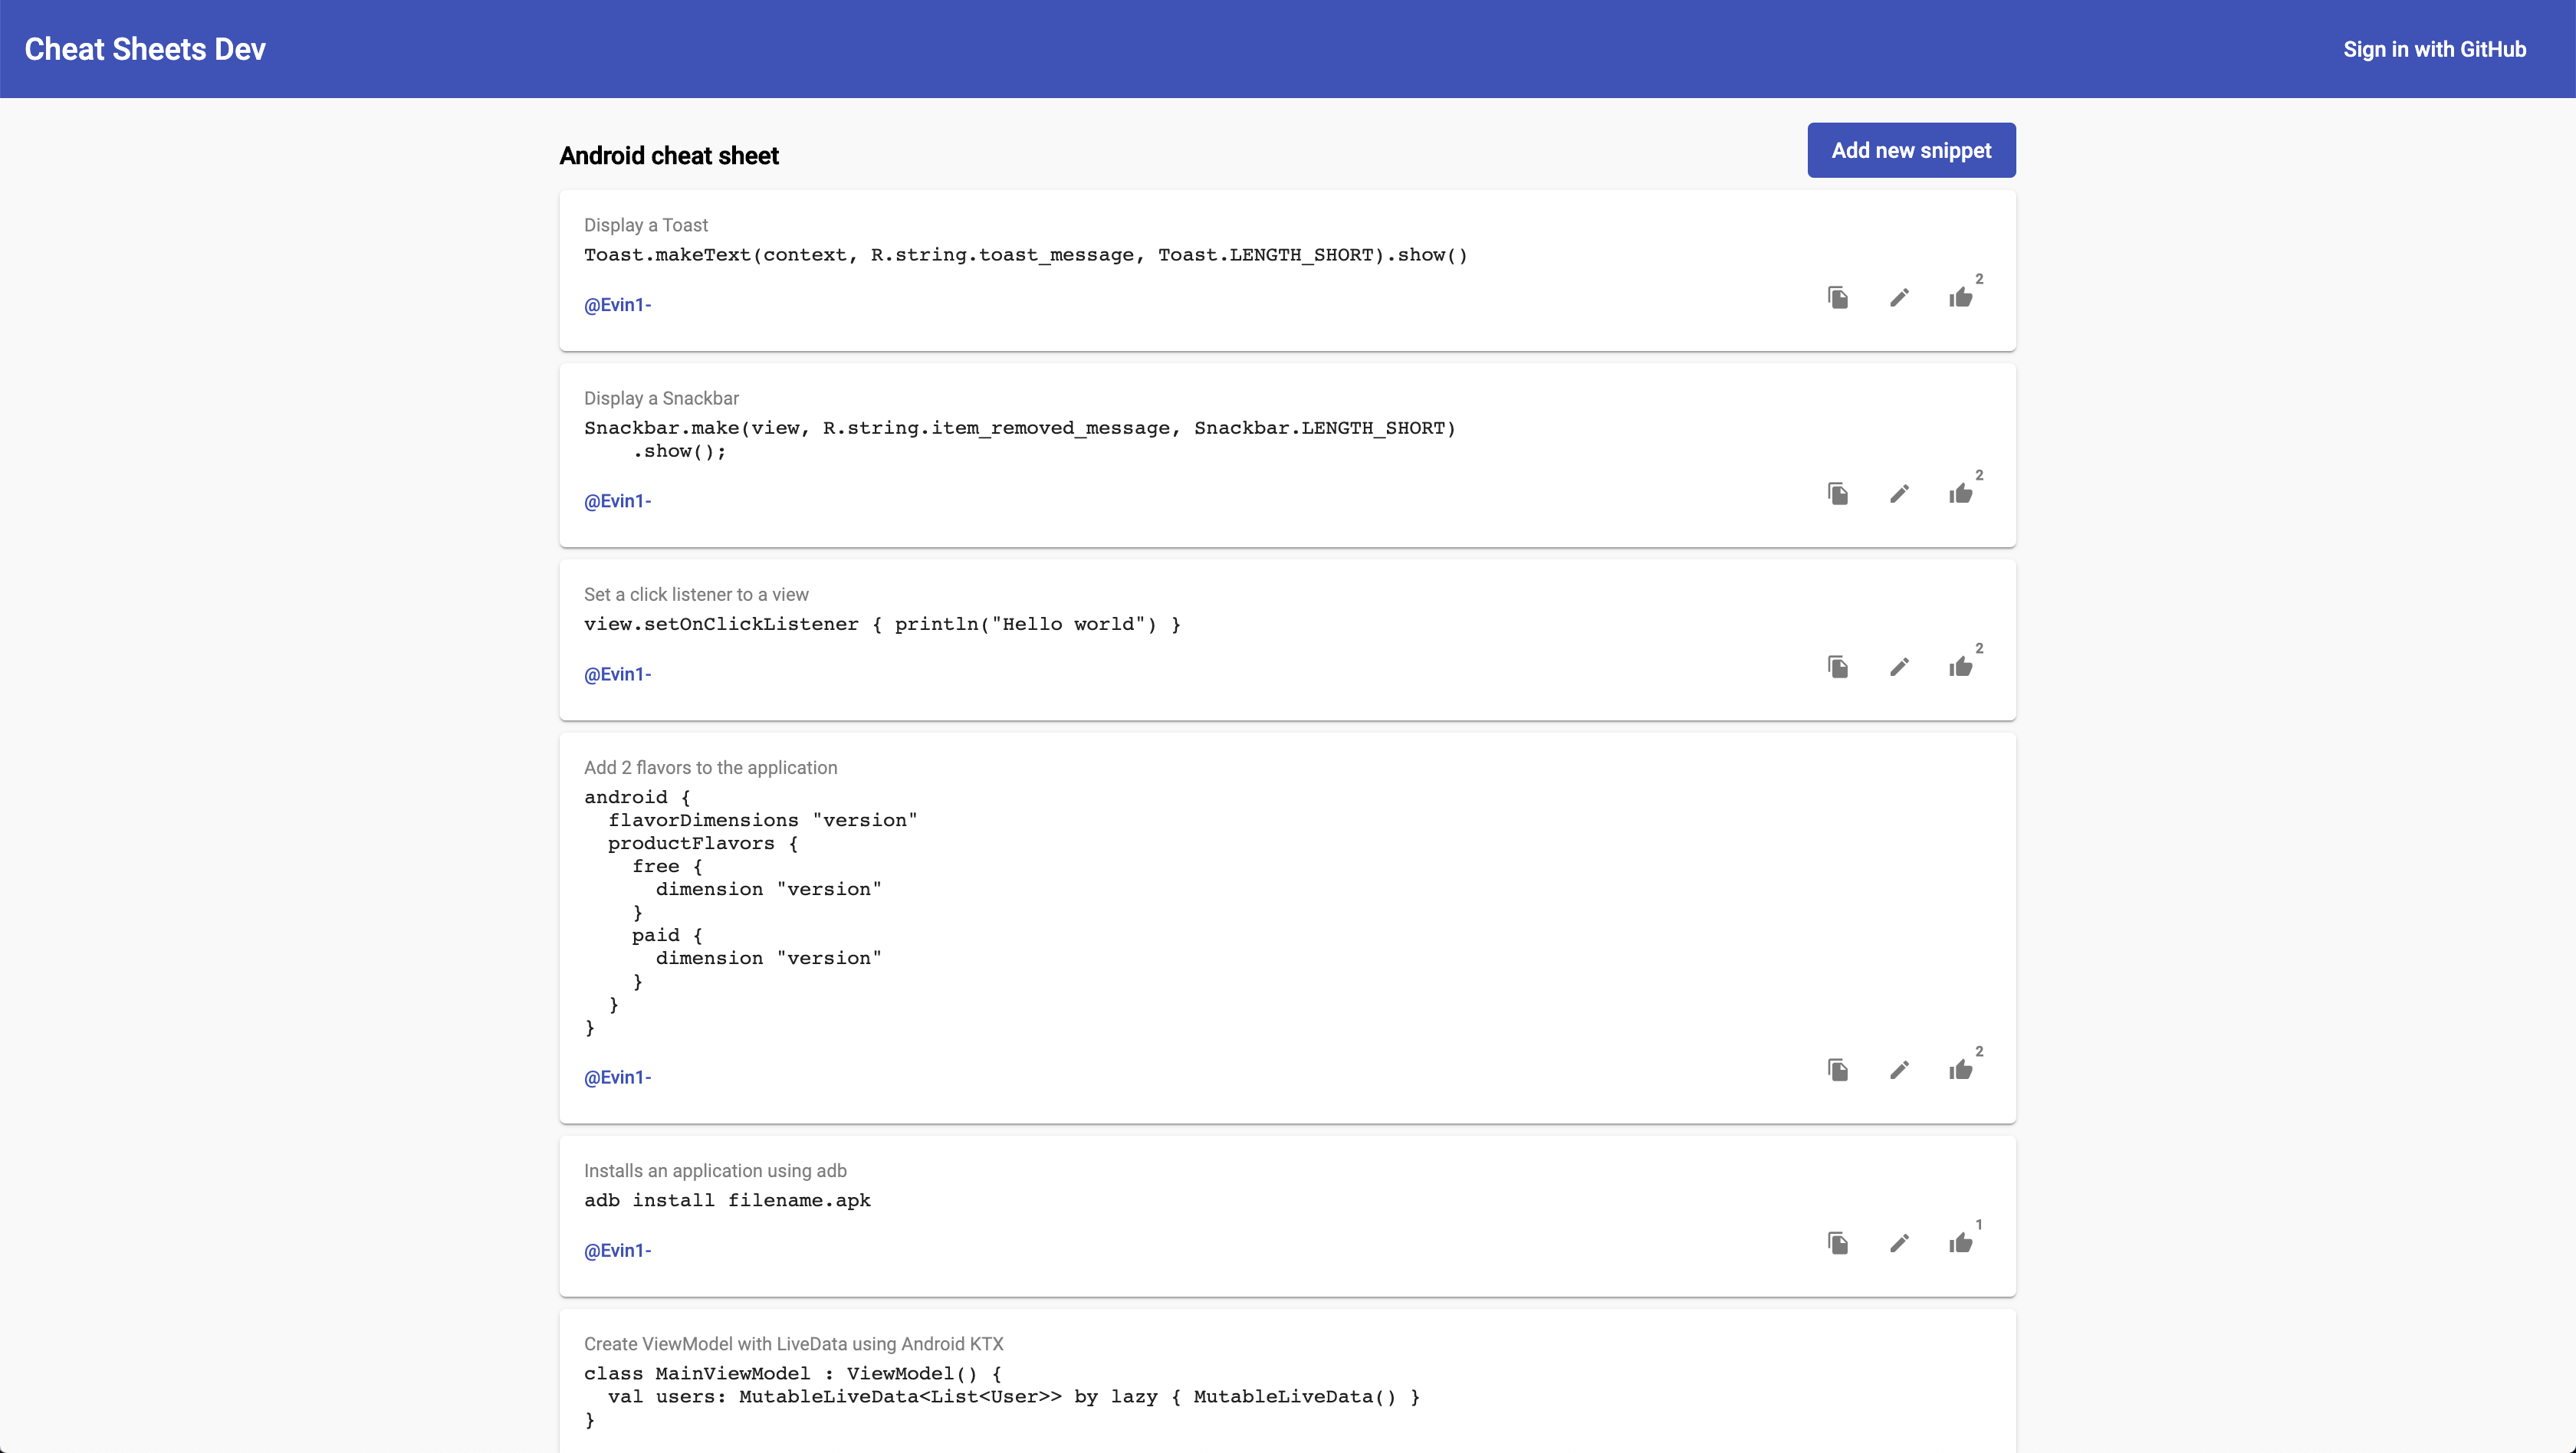This screenshot has width=2576, height=1453.
Task: Upvote the Add 2 flavors snippet
Action: pos(1960,1071)
